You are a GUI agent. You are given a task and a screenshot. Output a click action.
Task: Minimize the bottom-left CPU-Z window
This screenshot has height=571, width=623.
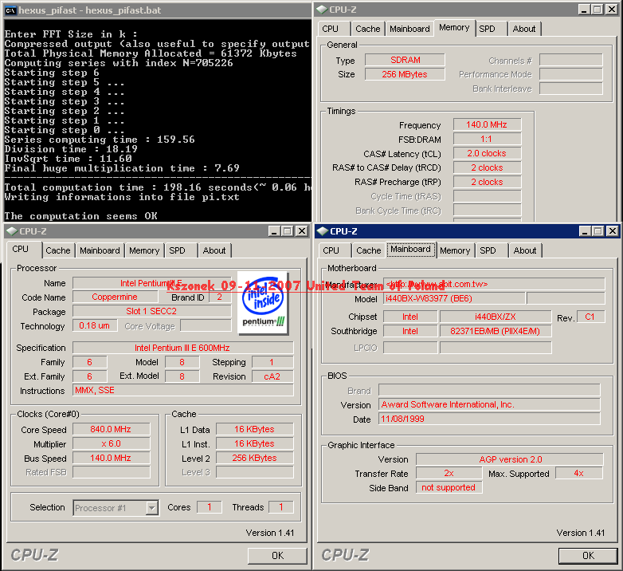274,231
